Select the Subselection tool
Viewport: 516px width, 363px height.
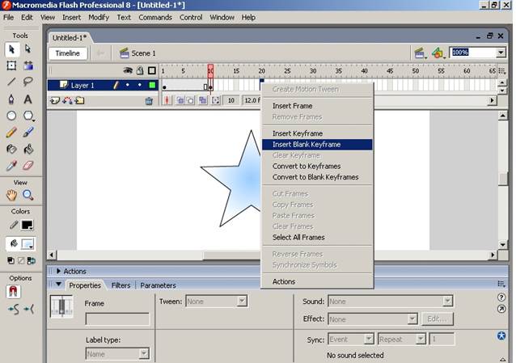coord(28,49)
